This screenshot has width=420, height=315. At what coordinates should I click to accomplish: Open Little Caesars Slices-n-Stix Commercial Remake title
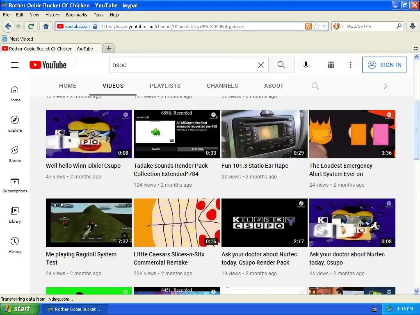[x=169, y=258]
